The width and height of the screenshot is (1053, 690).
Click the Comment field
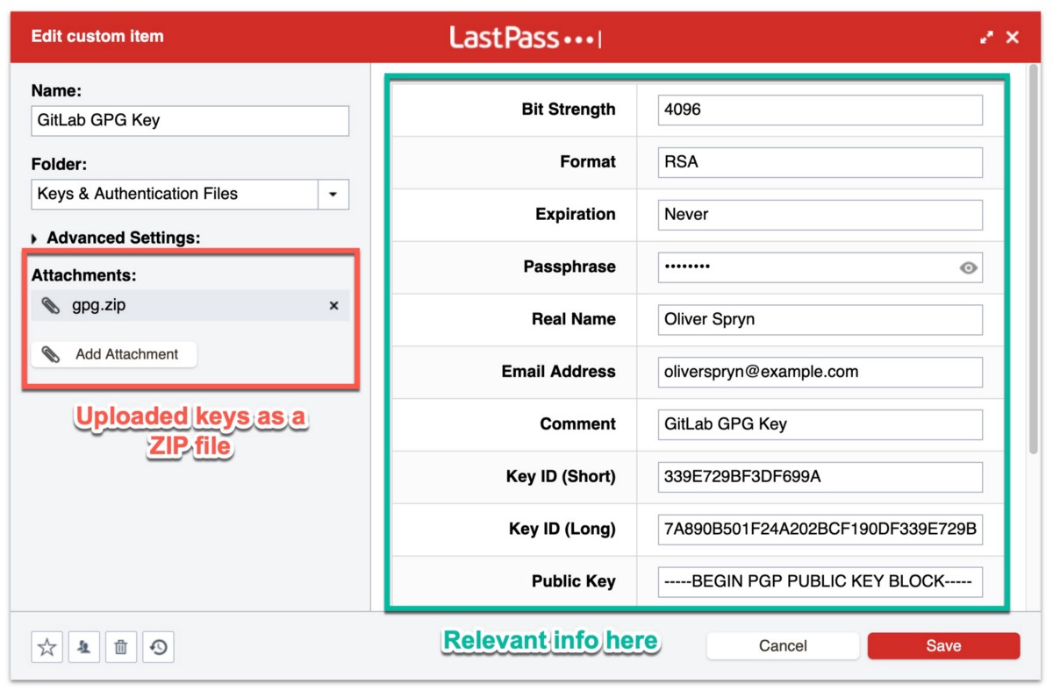coord(820,424)
